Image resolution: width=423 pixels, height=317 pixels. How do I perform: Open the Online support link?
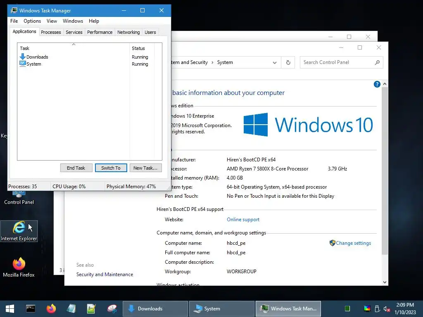coord(243,220)
